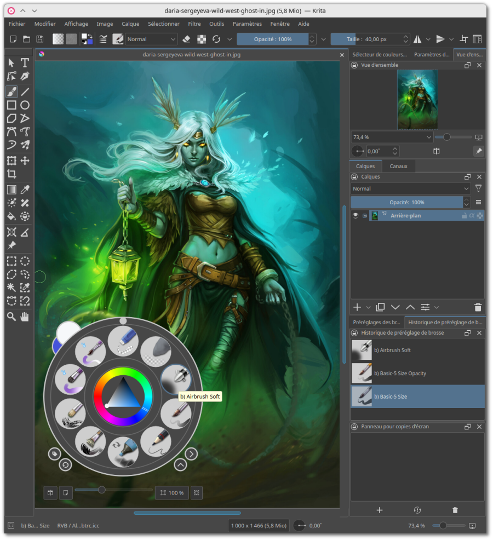Expand the vertical mirror options arrow
This screenshot has width=493, height=540.
(x=451, y=39)
